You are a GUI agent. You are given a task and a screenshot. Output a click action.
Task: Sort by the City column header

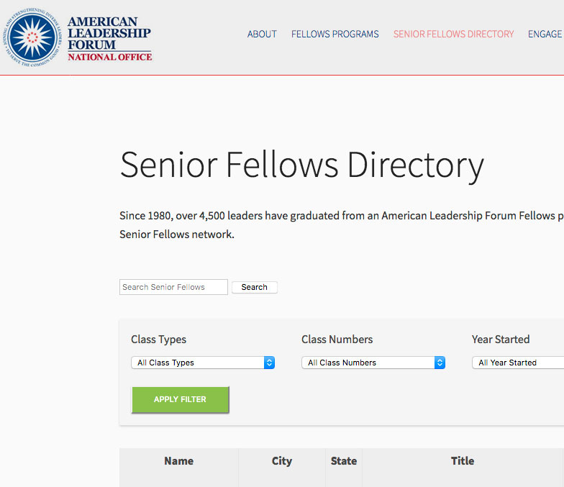(x=282, y=460)
